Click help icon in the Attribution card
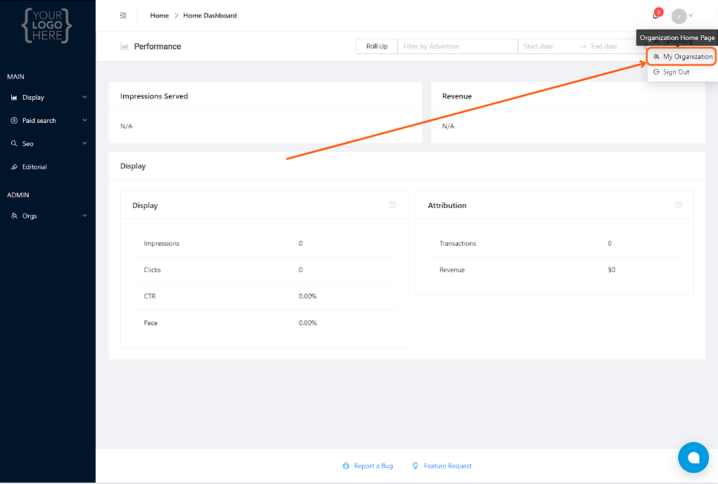The image size is (718, 484). point(679,205)
